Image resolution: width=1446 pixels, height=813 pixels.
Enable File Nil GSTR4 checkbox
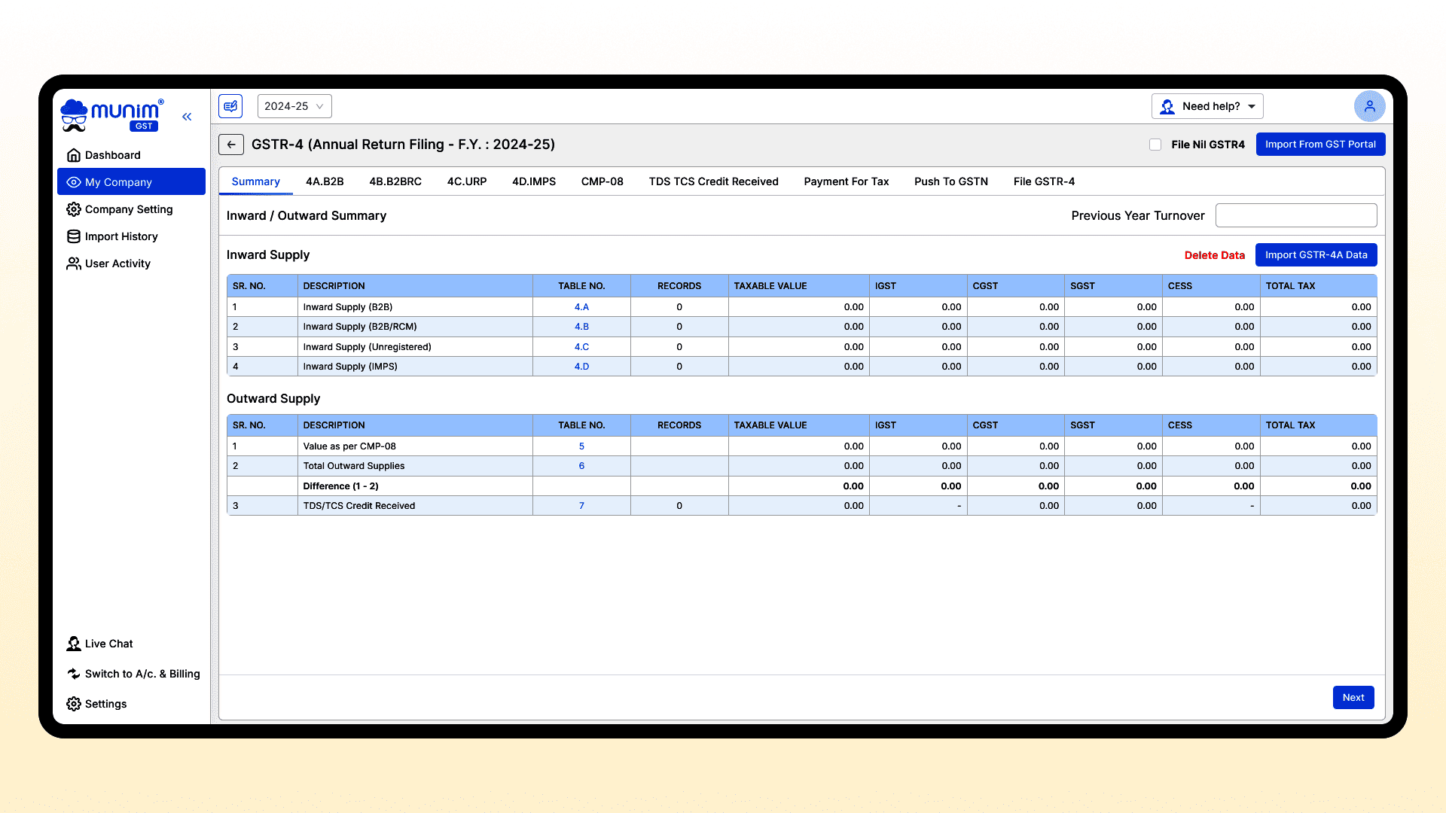point(1155,145)
